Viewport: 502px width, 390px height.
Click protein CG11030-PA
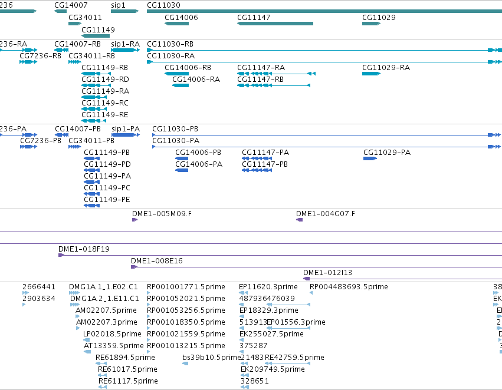tap(176, 141)
